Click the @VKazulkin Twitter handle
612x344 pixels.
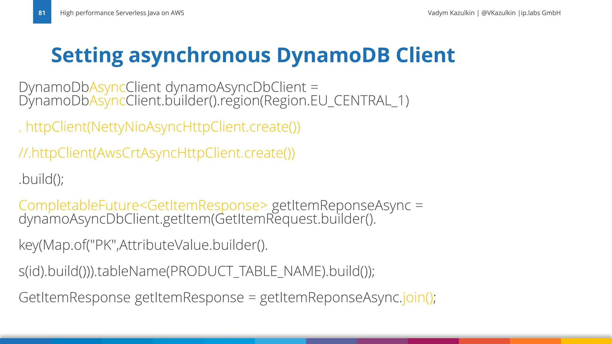498,13
